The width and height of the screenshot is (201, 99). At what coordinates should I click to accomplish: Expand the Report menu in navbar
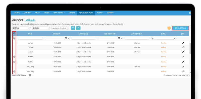point(100,13)
